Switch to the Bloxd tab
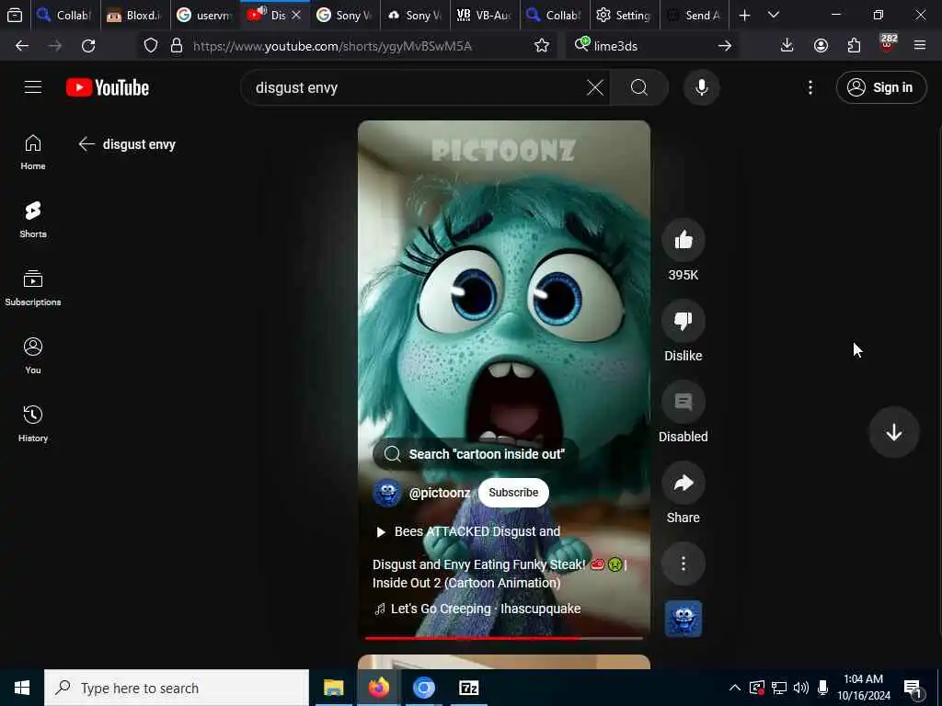 134,16
